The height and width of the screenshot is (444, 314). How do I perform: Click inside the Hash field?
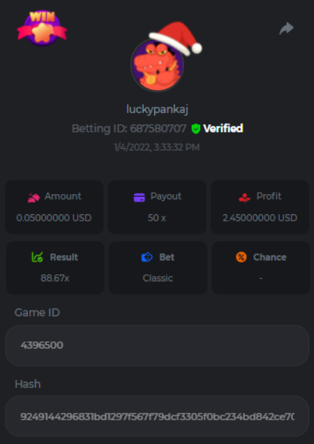point(157,416)
